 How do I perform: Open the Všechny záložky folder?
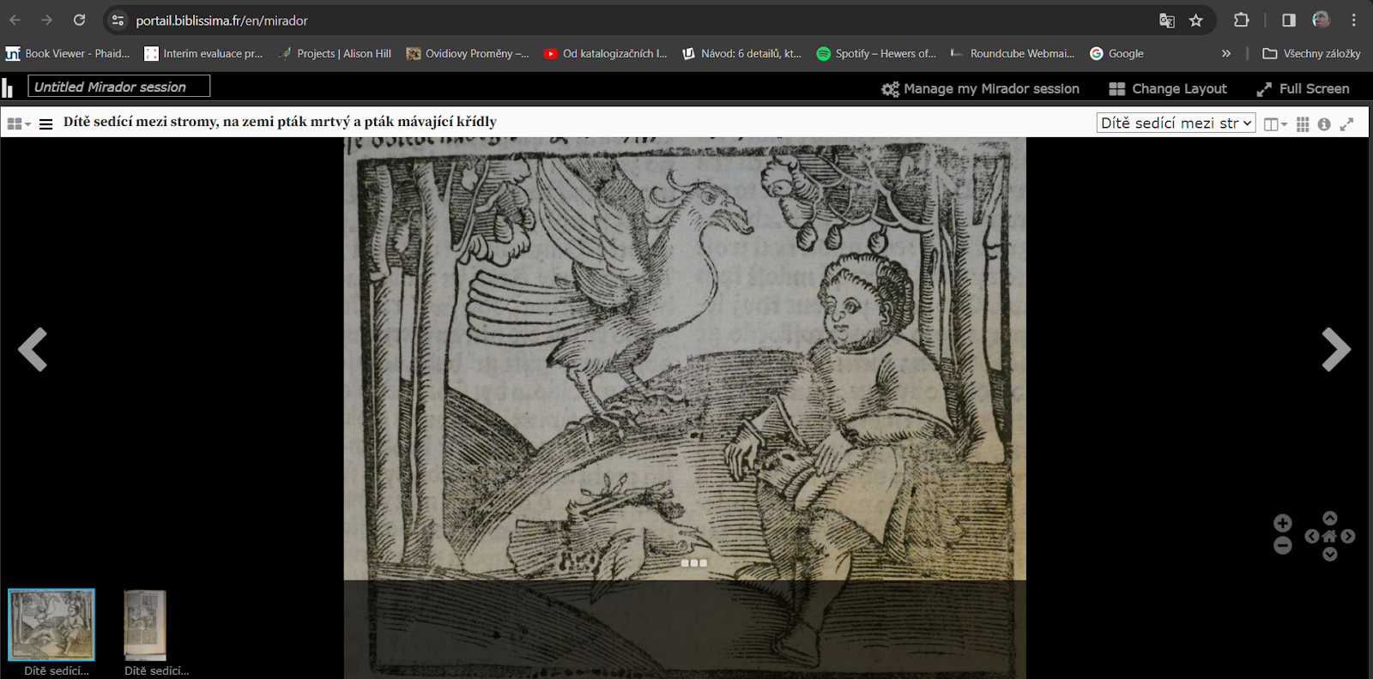1311,53
